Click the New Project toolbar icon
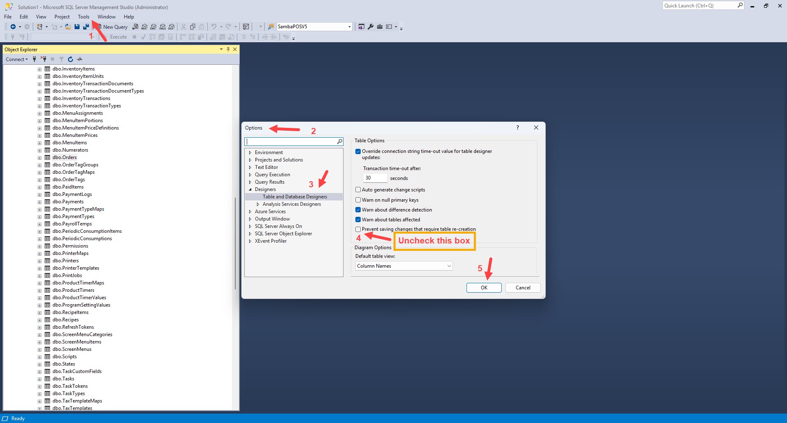This screenshot has width=787, height=423. [40, 27]
